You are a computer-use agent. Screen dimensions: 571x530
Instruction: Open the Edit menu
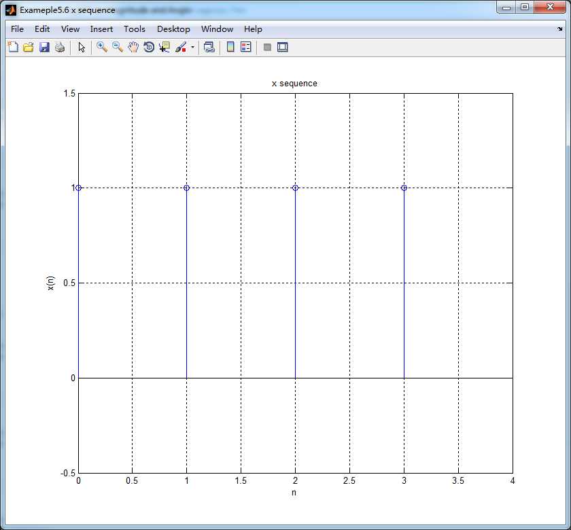click(x=42, y=29)
